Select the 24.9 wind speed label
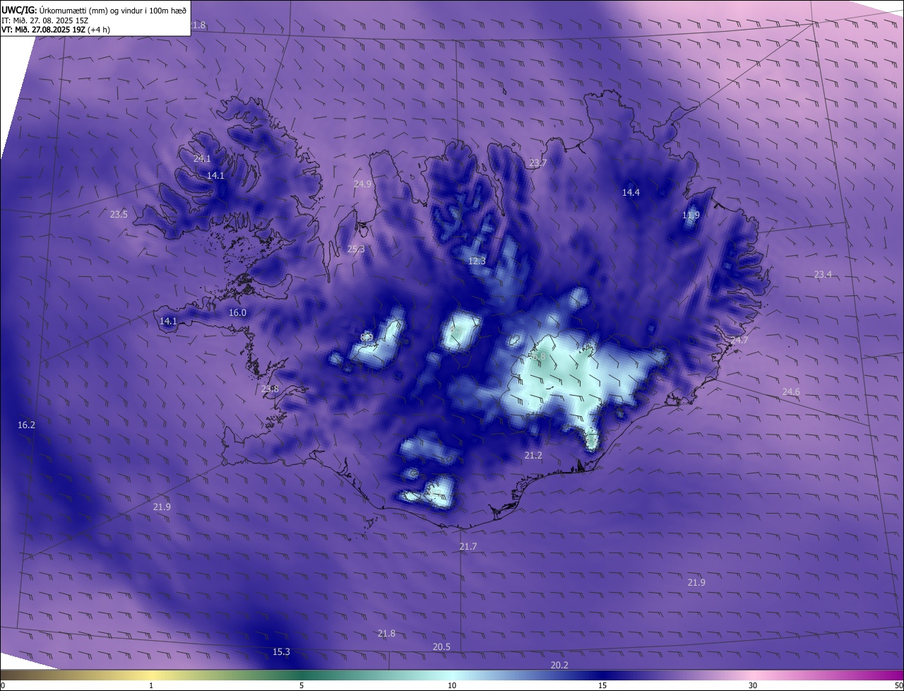904x691 pixels. (362, 184)
